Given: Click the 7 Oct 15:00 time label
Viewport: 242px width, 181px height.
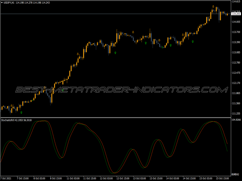Looking at the screenshot, I should (23, 179).
